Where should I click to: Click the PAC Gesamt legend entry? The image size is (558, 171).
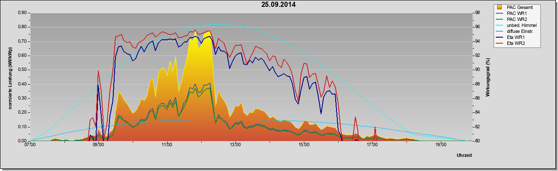pyautogui.click(x=517, y=7)
